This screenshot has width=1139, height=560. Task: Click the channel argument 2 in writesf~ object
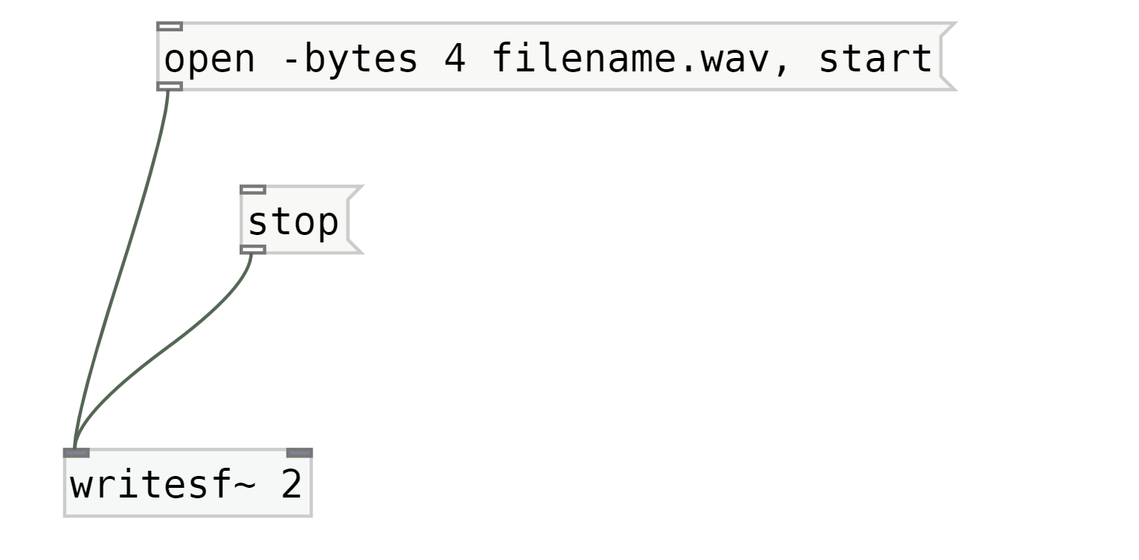tap(291, 486)
